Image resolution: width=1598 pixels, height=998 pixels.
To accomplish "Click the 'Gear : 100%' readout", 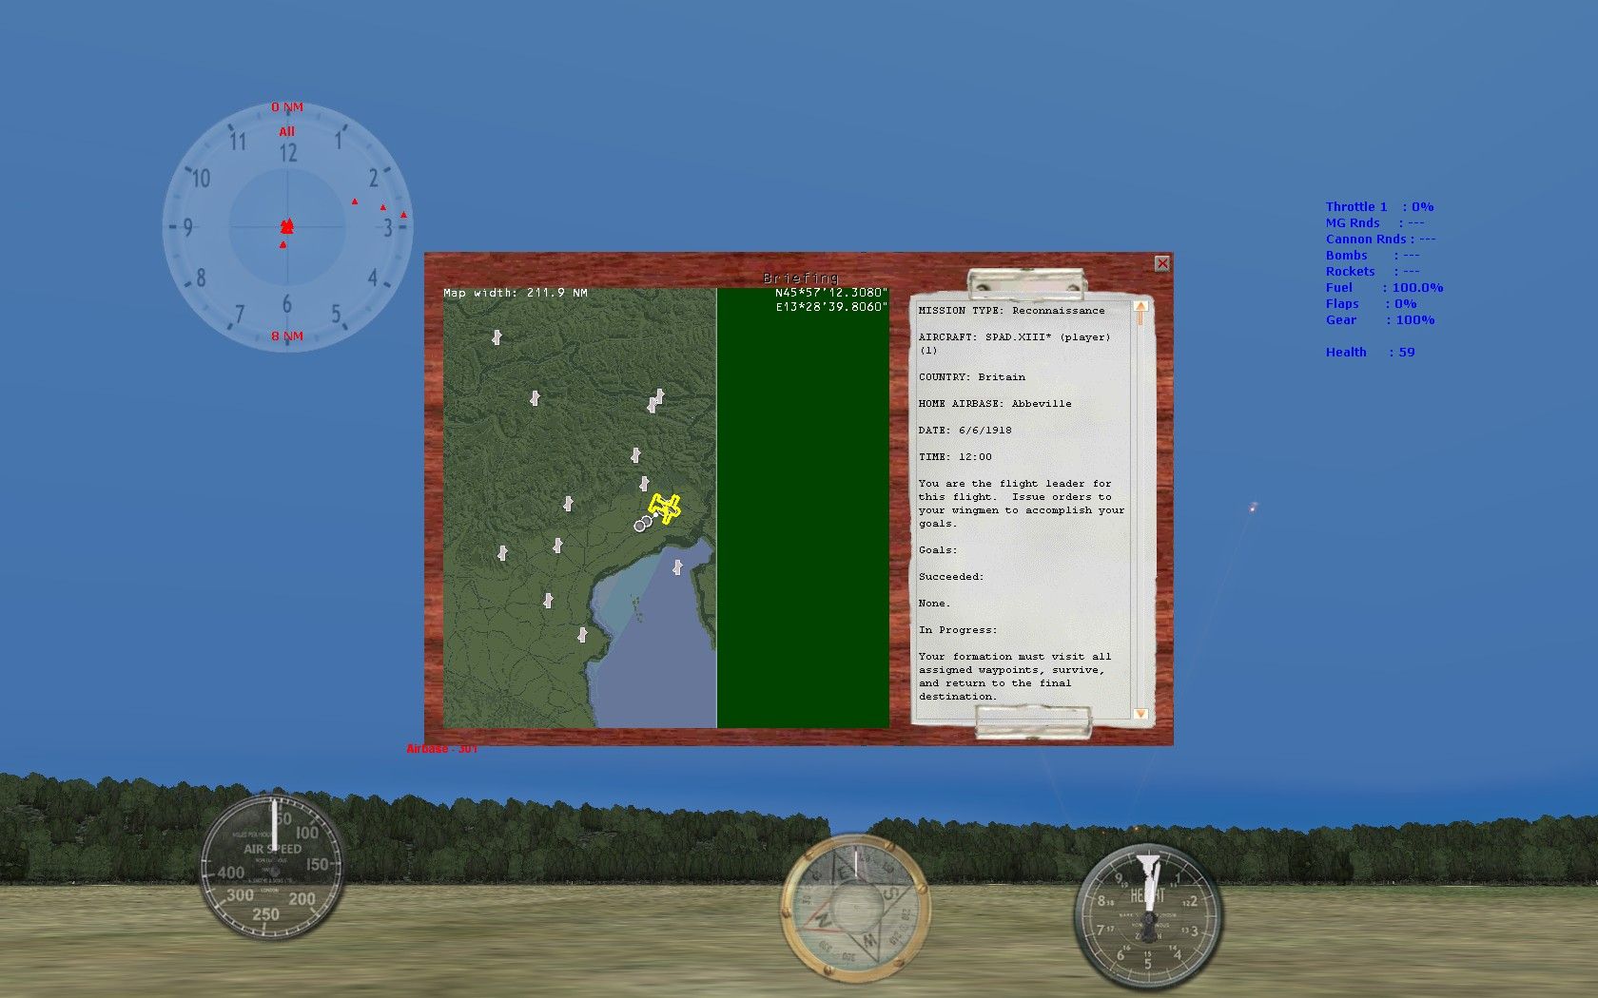I will (x=1379, y=319).
